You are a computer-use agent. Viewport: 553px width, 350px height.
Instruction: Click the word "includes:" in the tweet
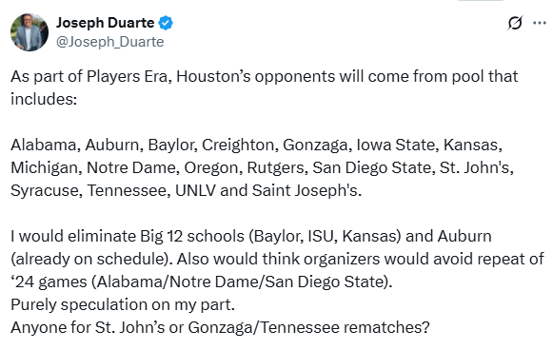point(44,99)
